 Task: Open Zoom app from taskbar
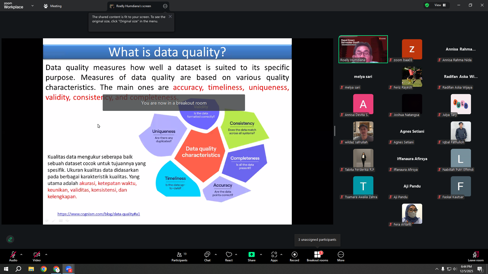[69, 269]
